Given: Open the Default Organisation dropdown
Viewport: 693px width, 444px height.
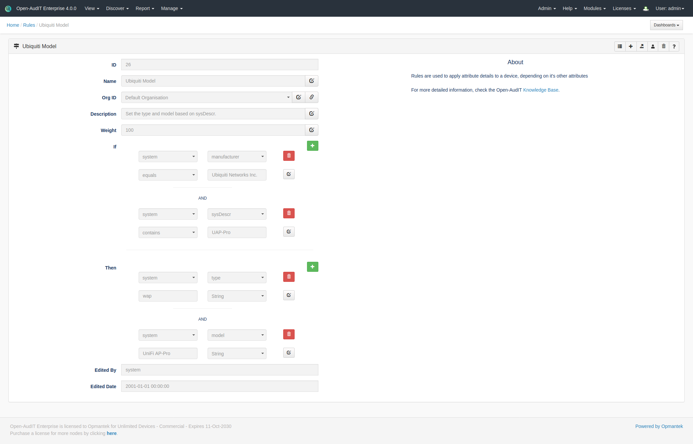Looking at the screenshot, I should click(206, 98).
